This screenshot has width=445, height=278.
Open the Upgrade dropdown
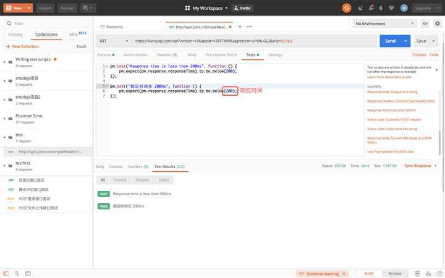pyautogui.click(x=426, y=8)
